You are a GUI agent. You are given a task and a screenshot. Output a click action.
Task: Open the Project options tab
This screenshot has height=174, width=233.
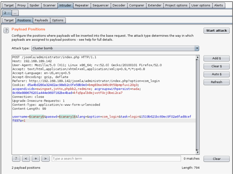[x=176, y=5]
